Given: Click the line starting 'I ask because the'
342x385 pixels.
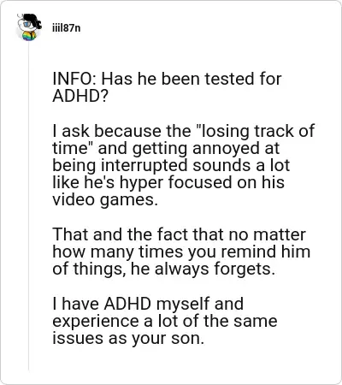Looking at the screenshot, I should [184, 131].
